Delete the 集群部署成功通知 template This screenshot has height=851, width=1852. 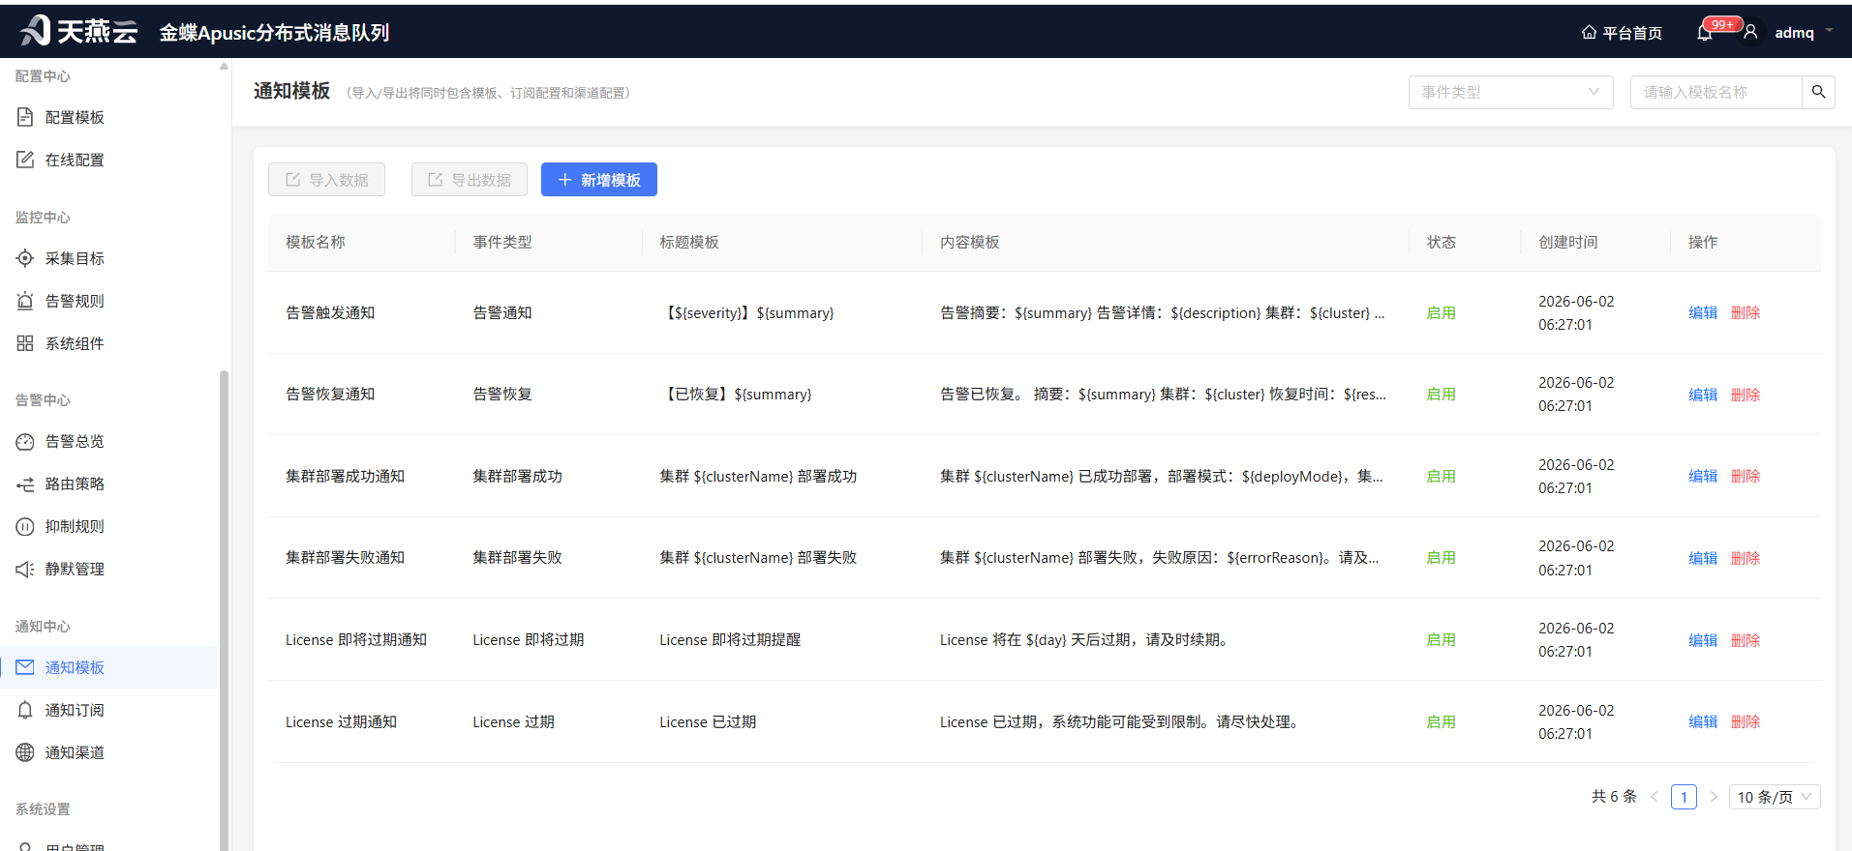pyautogui.click(x=1746, y=476)
